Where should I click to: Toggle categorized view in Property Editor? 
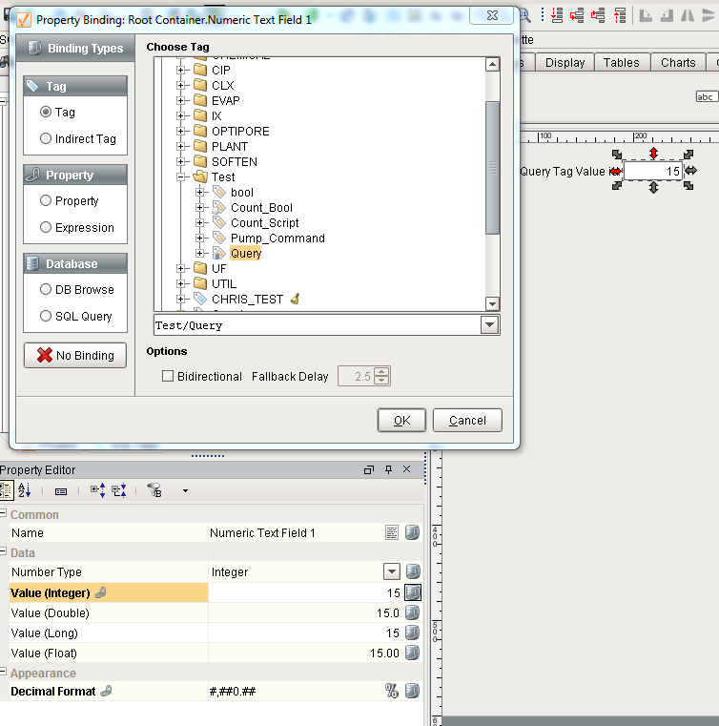6,490
